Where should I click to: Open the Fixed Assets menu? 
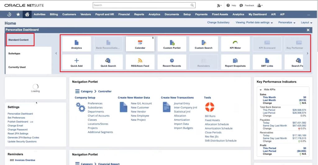[220, 14]
